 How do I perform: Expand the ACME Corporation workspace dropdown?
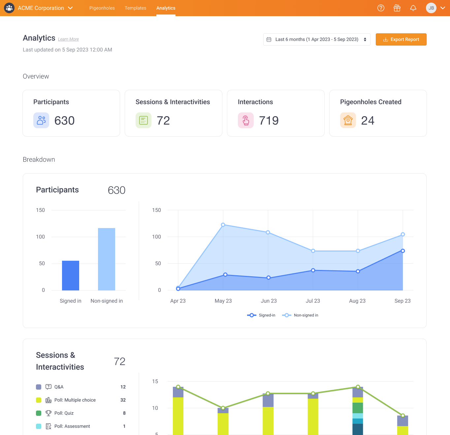click(x=70, y=8)
